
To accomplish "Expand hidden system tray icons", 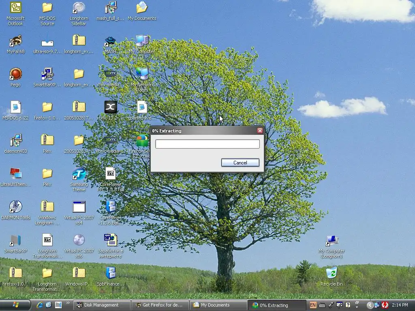I will click(x=370, y=305).
